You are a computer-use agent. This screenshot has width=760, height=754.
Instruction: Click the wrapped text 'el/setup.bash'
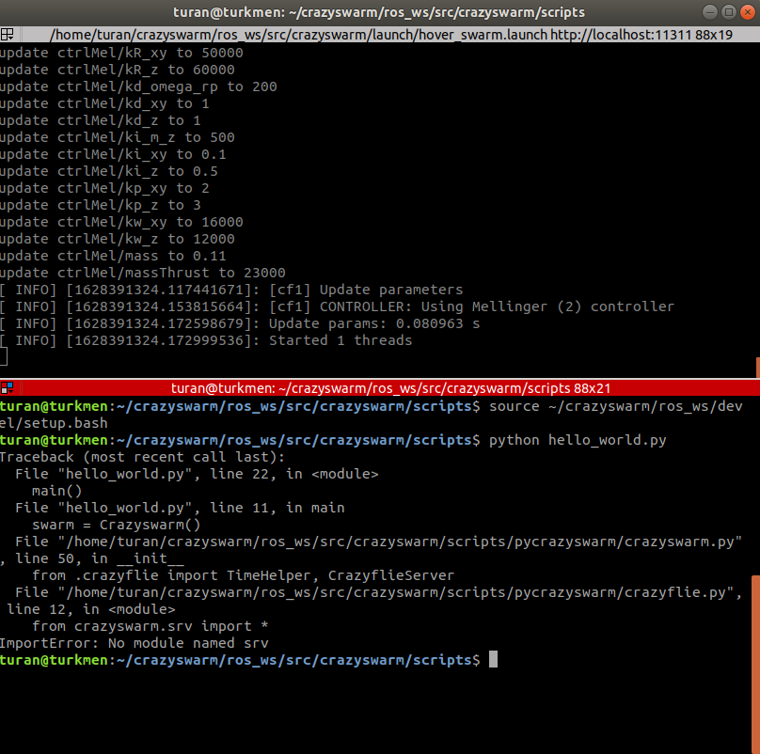(x=54, y=423)
